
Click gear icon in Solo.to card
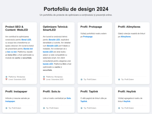[44, 108]
